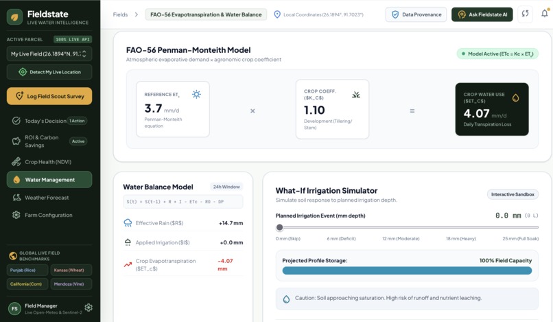The image size is (553, 322).
Task: Click the location pin icon
Action: (277, 14)
